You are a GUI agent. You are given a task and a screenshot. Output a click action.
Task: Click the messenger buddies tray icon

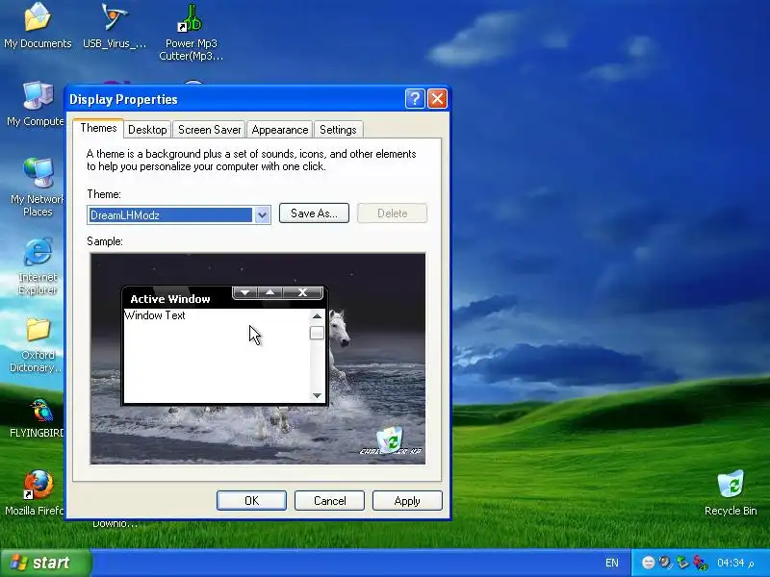(x=701, y=563)
